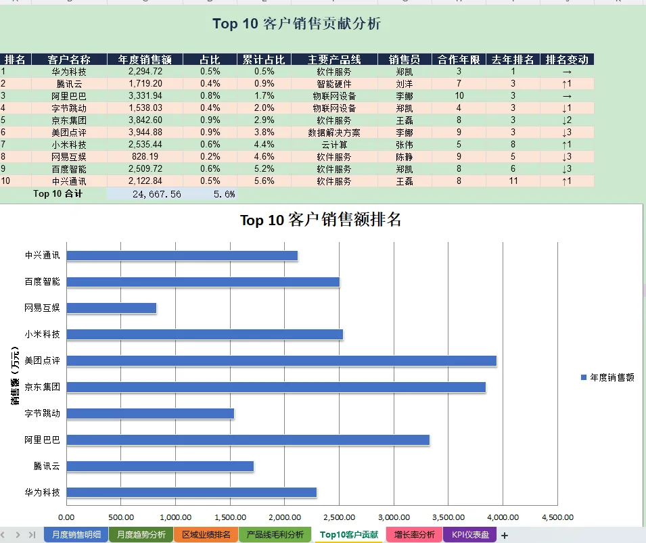Viewport: 646px width, 543px height.
Task: Click cumulative share cell 3.8%
Action: pos(264,133)
